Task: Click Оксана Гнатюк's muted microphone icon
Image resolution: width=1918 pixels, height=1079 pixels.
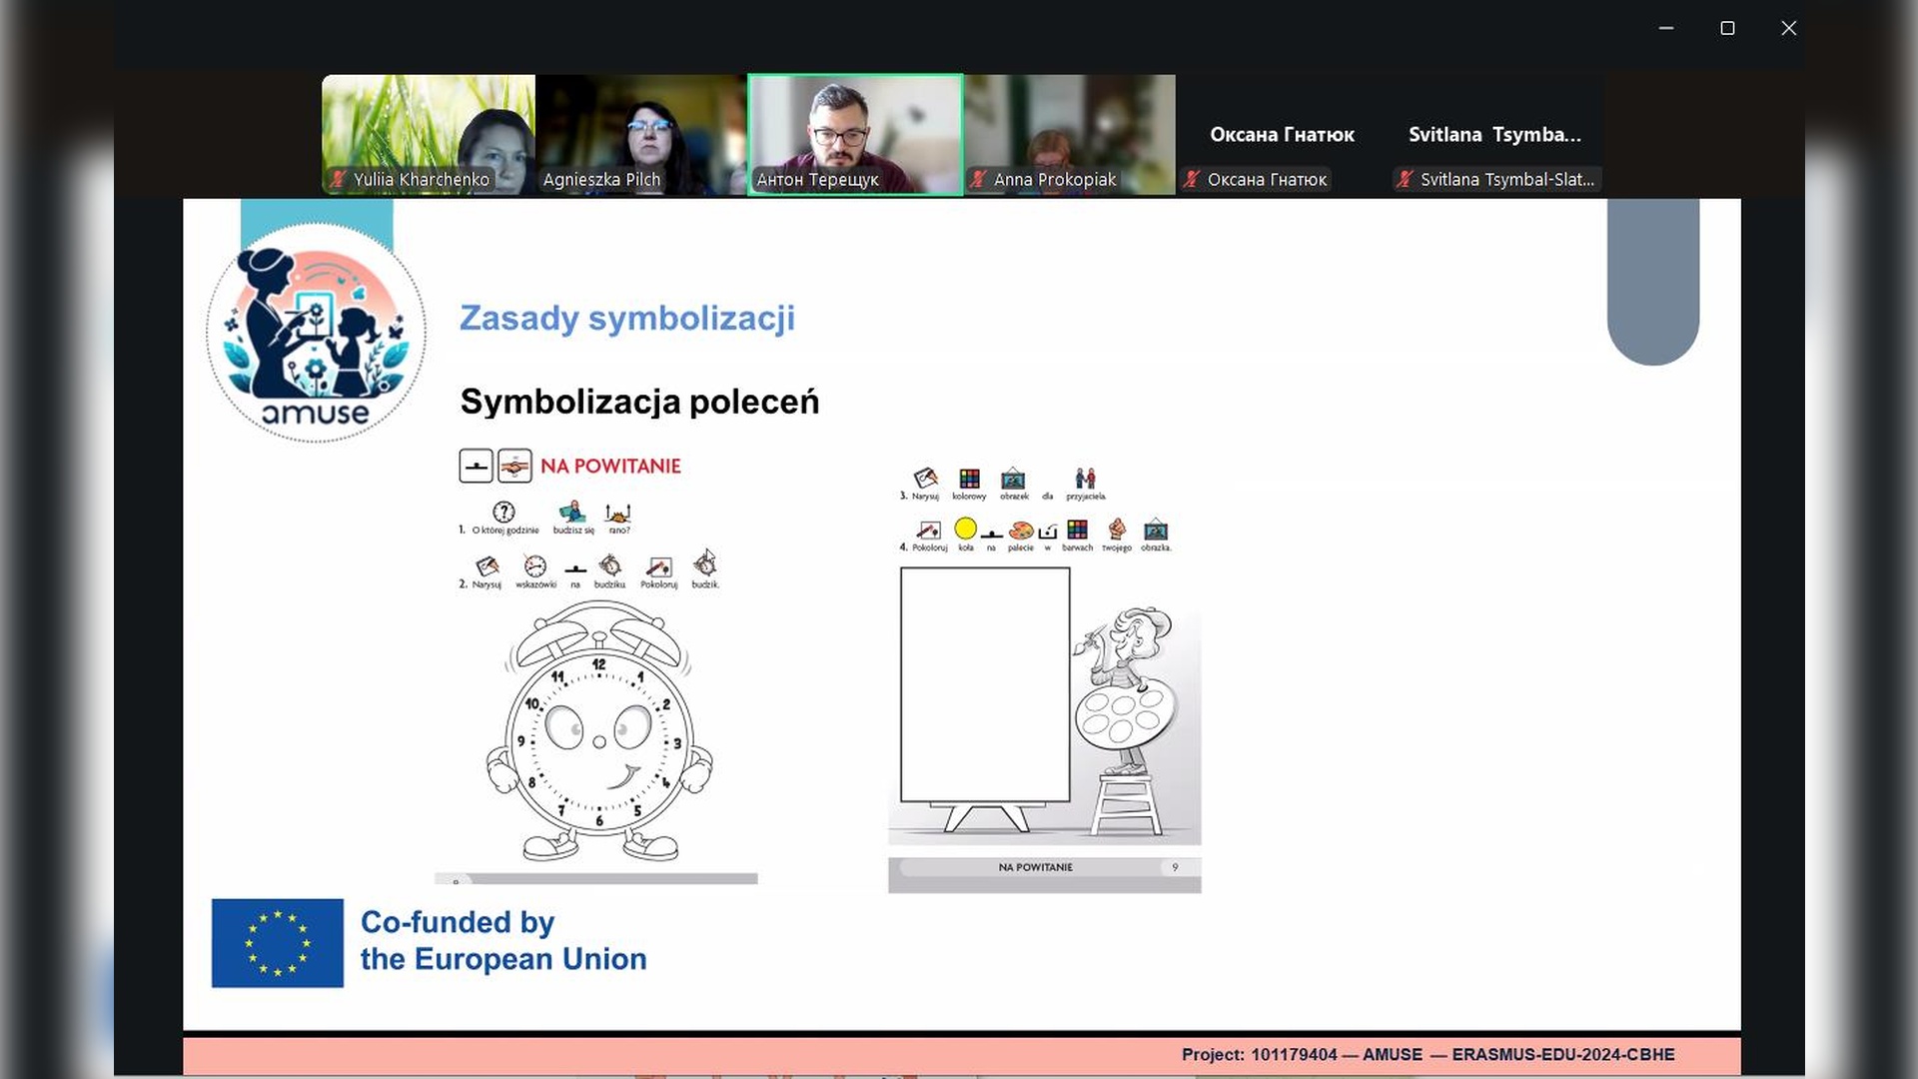Action: (1192, 180)
